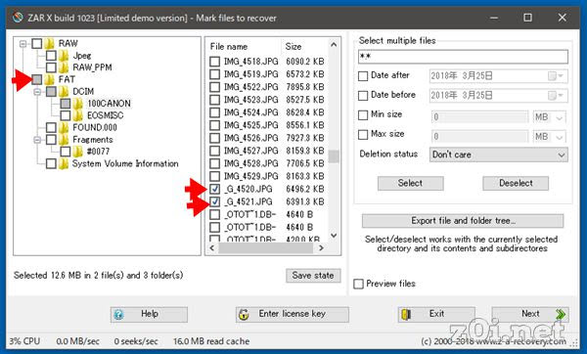
Task: Open the Deletion status dropdown
Action: pyautogui.click(x=499, y=155)
